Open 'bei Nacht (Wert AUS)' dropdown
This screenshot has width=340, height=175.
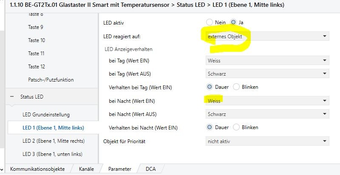point(267,114)
